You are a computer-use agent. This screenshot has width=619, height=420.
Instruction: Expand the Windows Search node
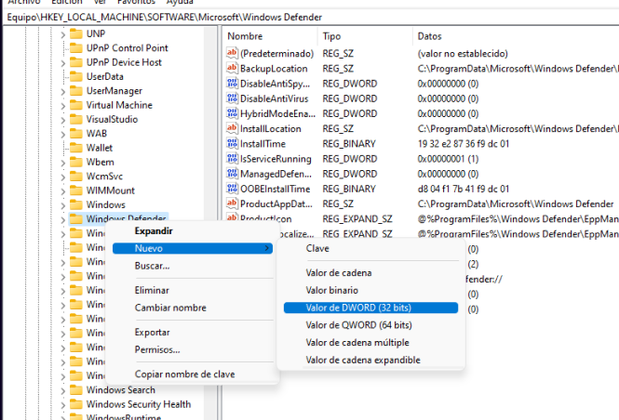pos(62,391)
